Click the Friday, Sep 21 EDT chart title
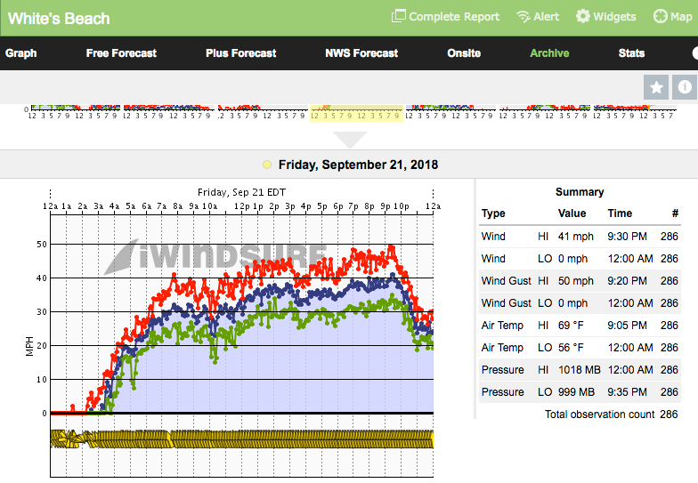This screenshot has width=698, height=483. click(242, 192)
